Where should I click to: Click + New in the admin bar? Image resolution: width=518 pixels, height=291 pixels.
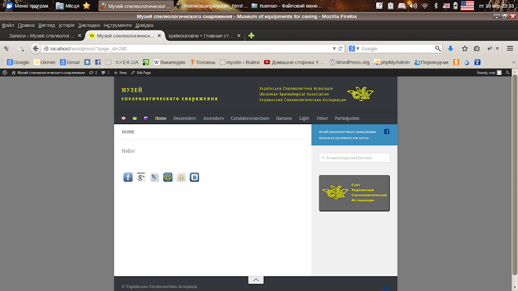pyautogui.click(x=120, y=73)
